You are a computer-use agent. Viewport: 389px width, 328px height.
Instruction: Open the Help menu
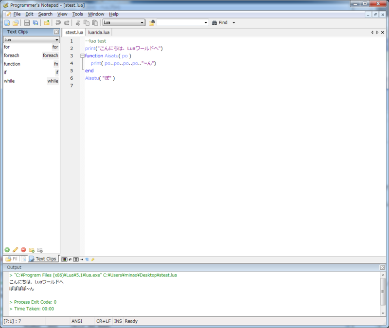tap(114, 14)
